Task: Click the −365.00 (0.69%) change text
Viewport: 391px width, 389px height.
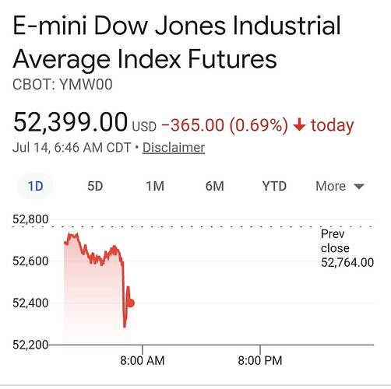Action: [224, 125]
